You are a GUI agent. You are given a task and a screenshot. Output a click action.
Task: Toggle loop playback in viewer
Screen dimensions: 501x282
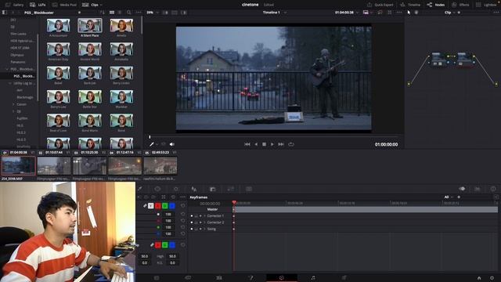tap(291, 144)
